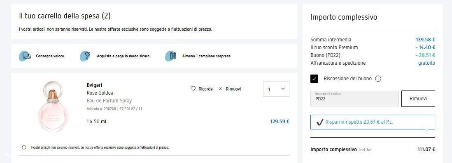Open the quantity dropdown showing 1
This screenshot has height=163, width=452.
(276, 89)
